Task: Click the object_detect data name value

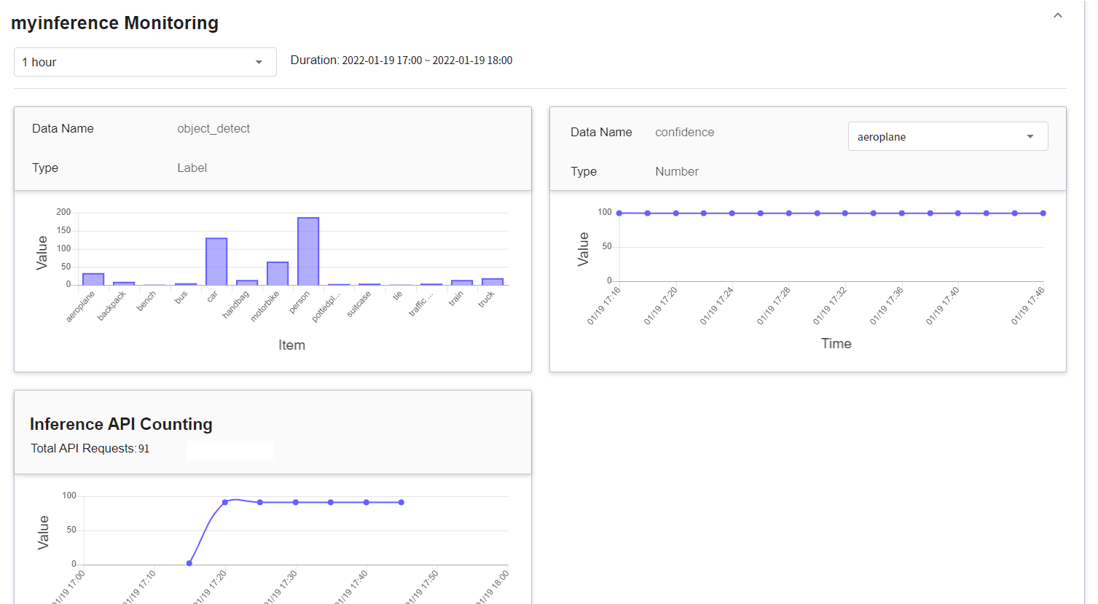Action: coord(213,129)
